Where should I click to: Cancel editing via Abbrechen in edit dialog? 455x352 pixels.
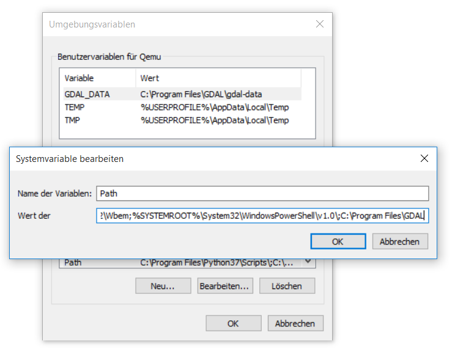click(x=400, y=241)
